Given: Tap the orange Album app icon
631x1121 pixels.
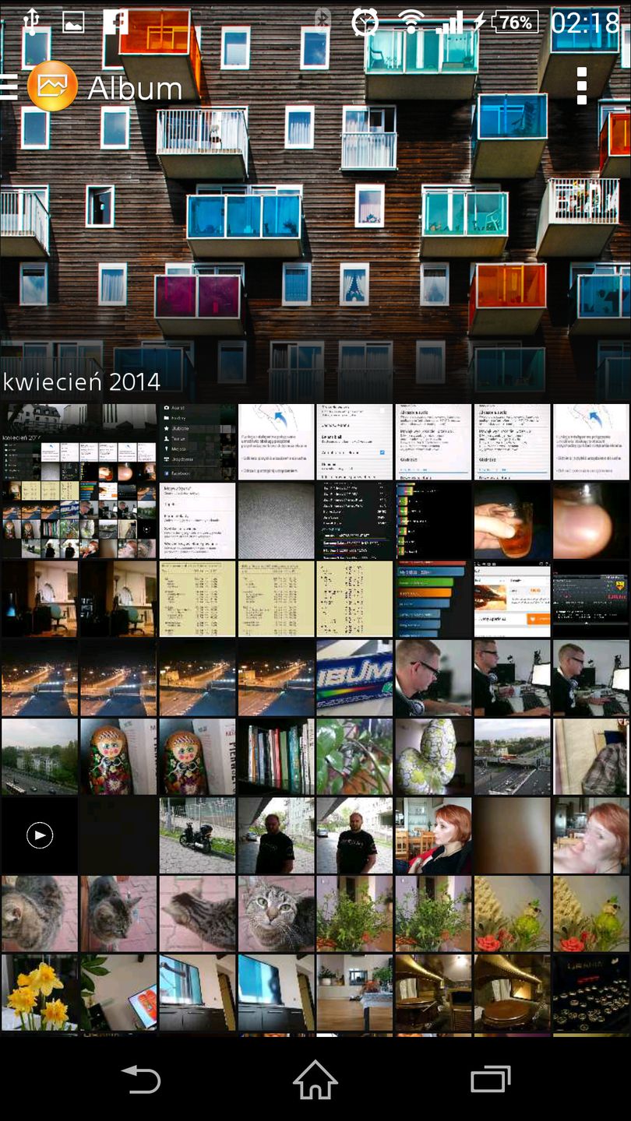Looking at the screenshot, I should coord(52,86).
